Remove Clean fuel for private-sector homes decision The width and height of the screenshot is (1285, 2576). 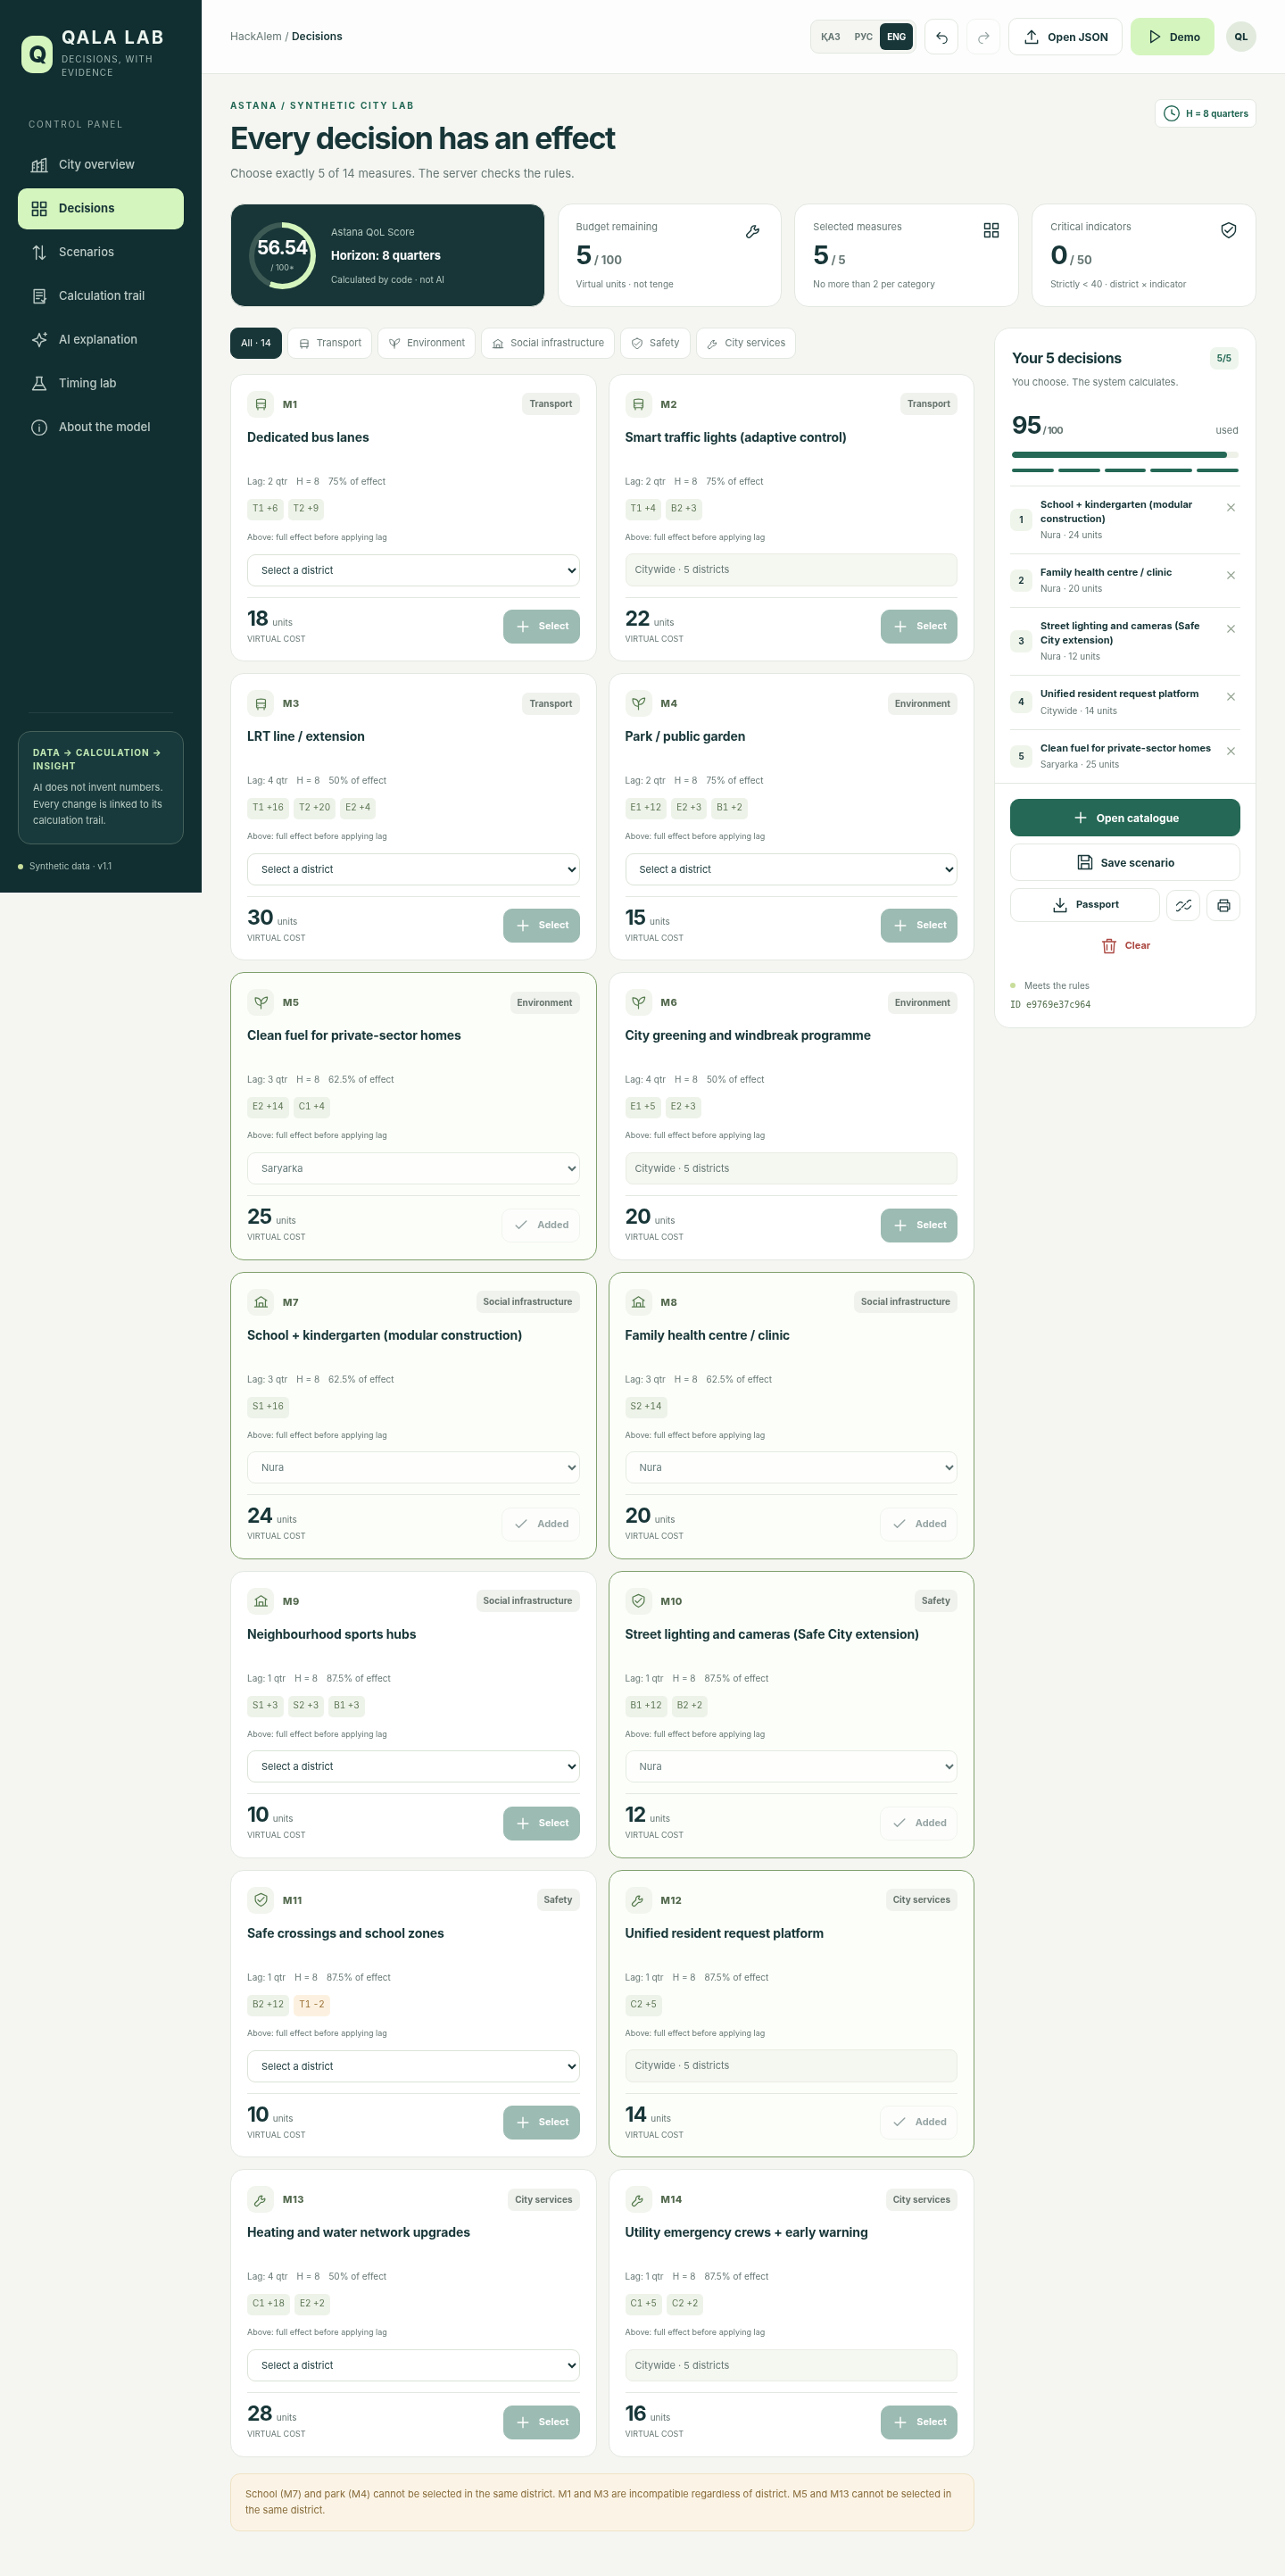pos(1231,751)
